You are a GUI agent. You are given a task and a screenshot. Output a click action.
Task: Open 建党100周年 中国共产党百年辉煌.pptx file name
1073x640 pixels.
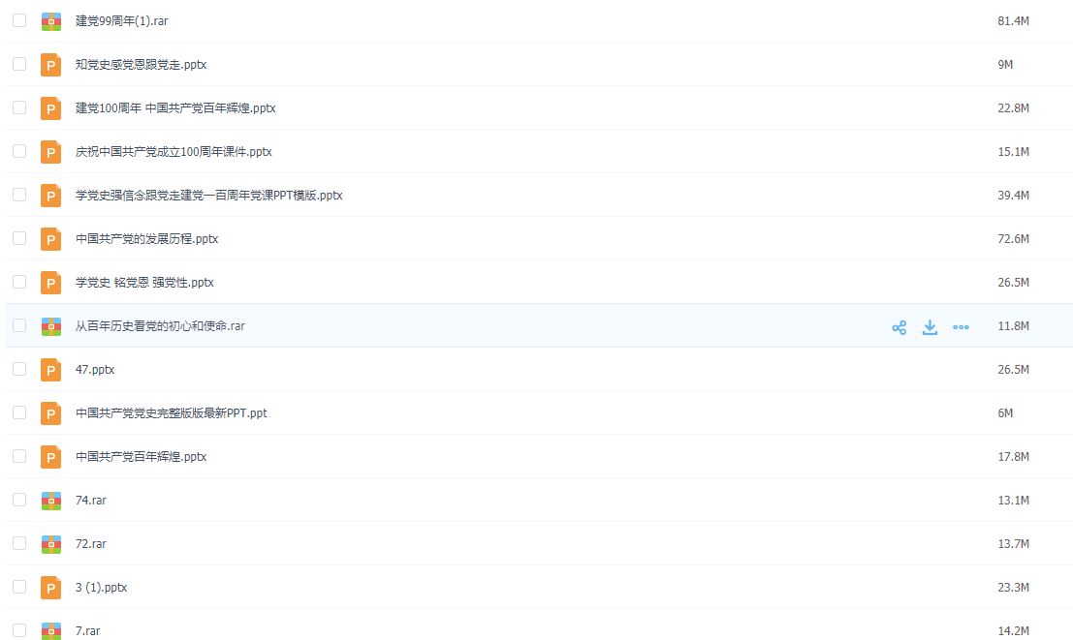coord(175,108)
